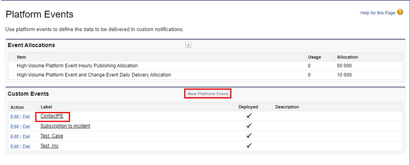Click the Deployed checkmark for ContactPE

point(249,116)
